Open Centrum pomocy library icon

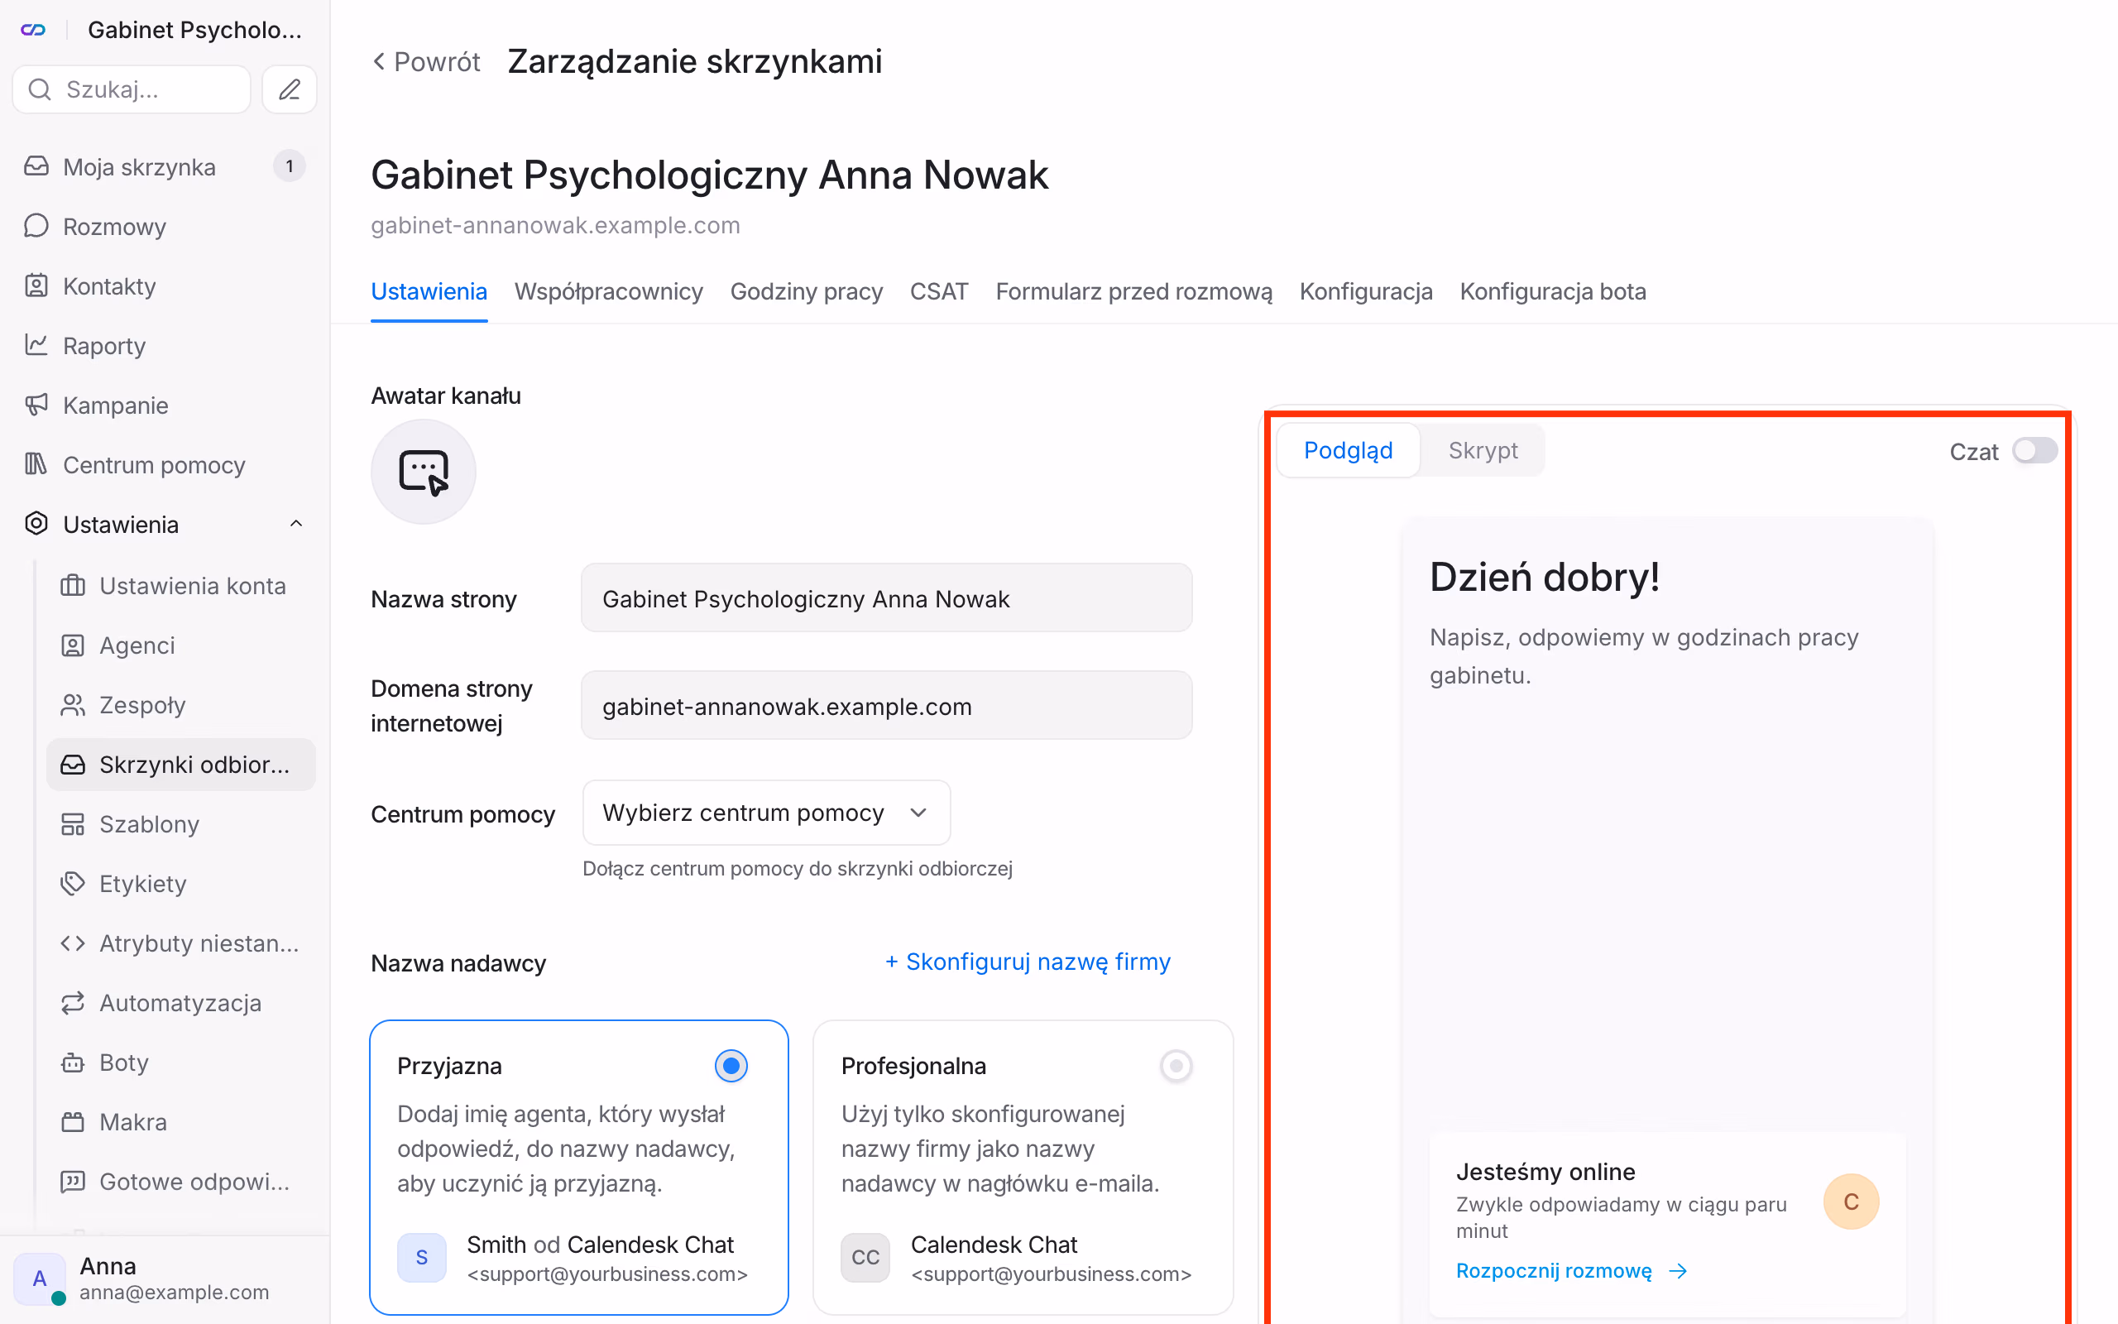click(36, 464)
